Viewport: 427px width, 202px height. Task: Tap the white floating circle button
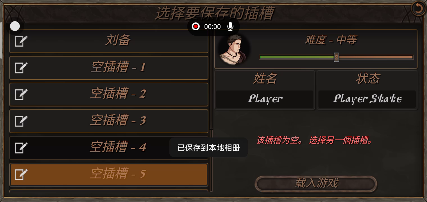[x=15, y=26]
